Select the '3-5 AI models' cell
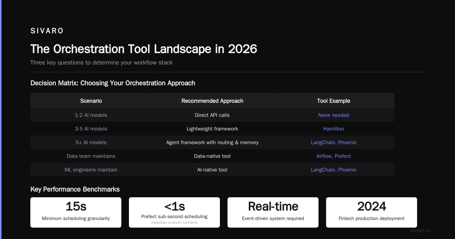455x239 pixels. click(x=91, y=129)
